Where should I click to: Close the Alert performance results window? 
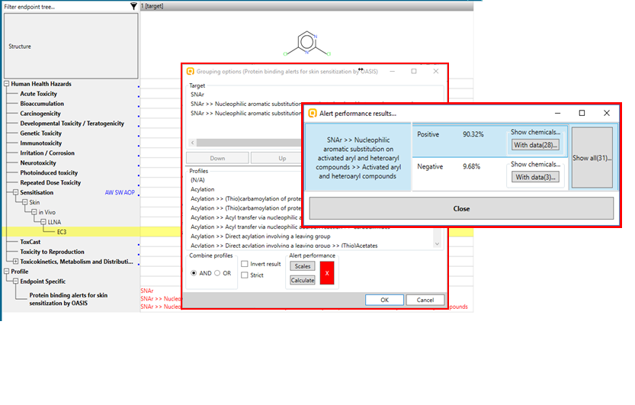[x=607, y=113]
